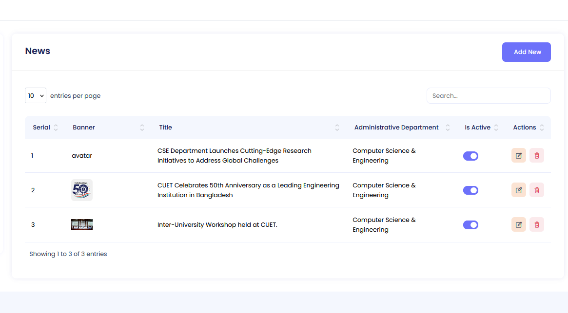
Task: Delete the Inter-University Workshop news entry
Action: (536, 224)
